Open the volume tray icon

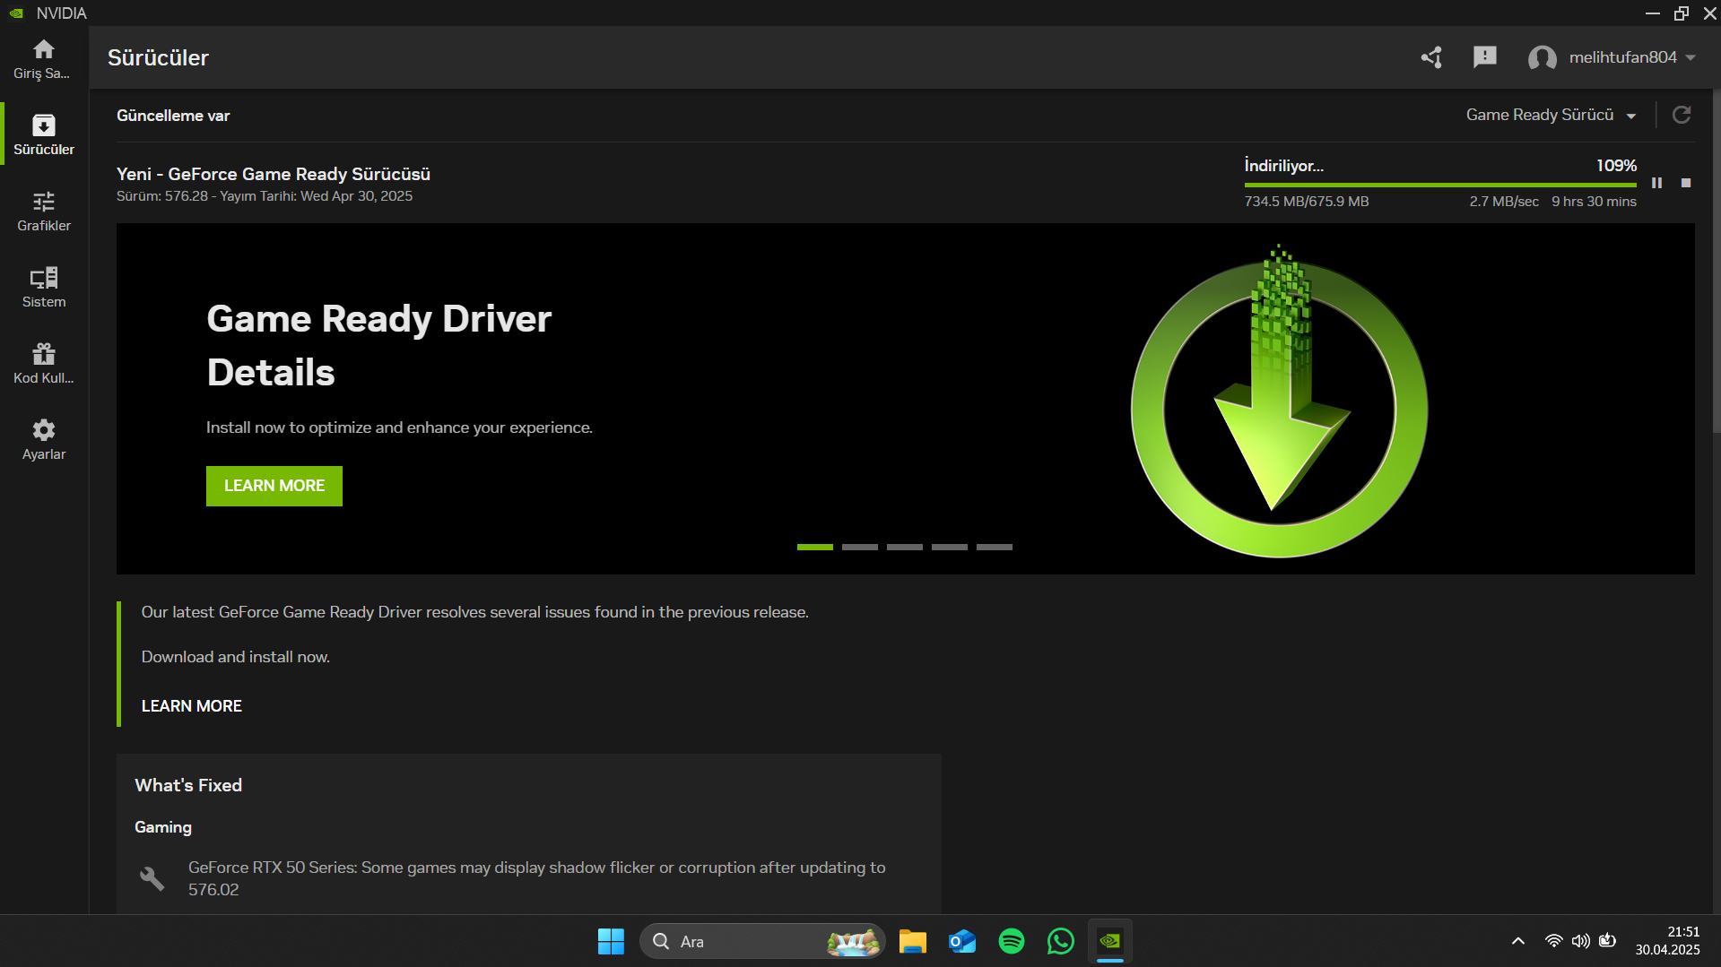1581,941
